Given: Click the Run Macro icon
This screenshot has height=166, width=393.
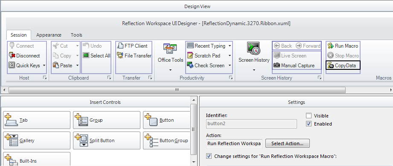Looking at the screenshot, I should (x=331, y=46).
